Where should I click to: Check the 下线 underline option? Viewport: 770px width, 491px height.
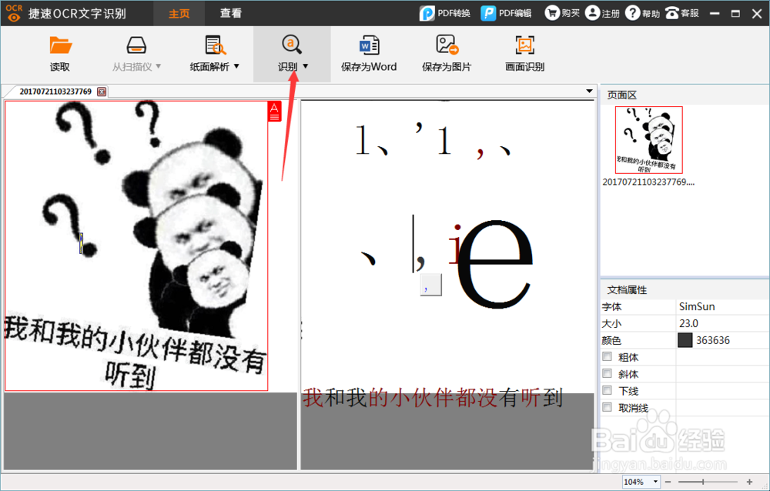606,390
